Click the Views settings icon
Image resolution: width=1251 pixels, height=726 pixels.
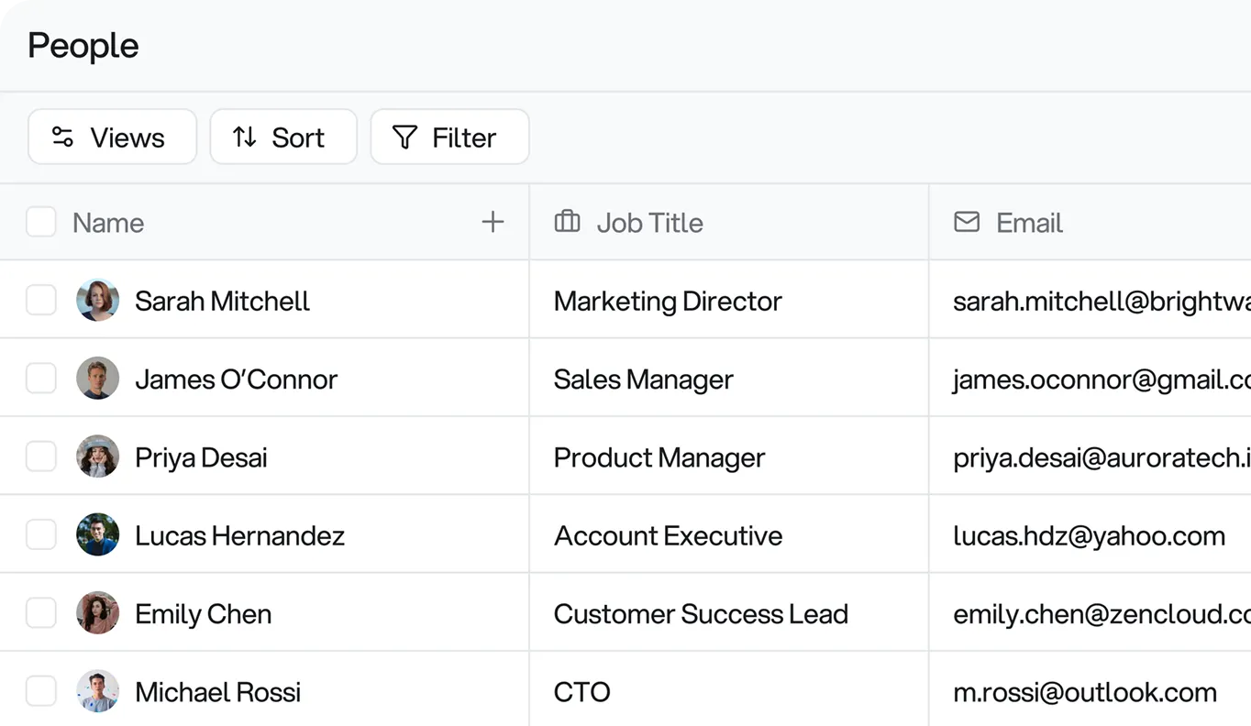61,136
